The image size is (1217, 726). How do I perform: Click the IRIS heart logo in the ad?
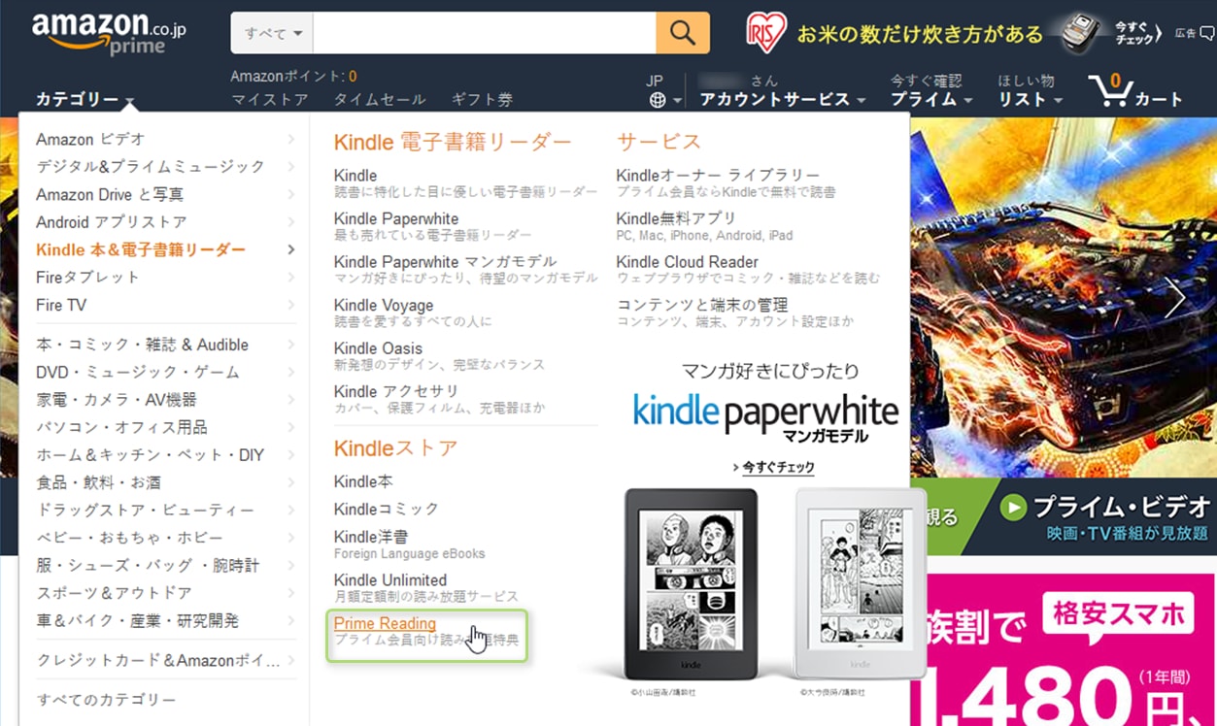click(x=766, y=30)
